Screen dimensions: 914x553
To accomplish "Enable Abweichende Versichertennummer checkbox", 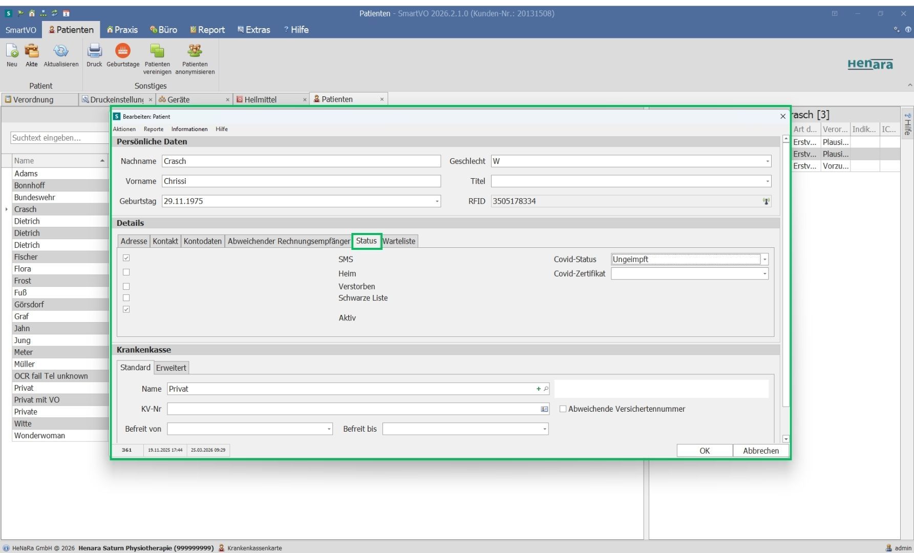I will (x=563, y=409).
